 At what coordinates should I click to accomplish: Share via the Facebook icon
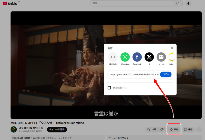pyautogui.click(x=137, y=57)
